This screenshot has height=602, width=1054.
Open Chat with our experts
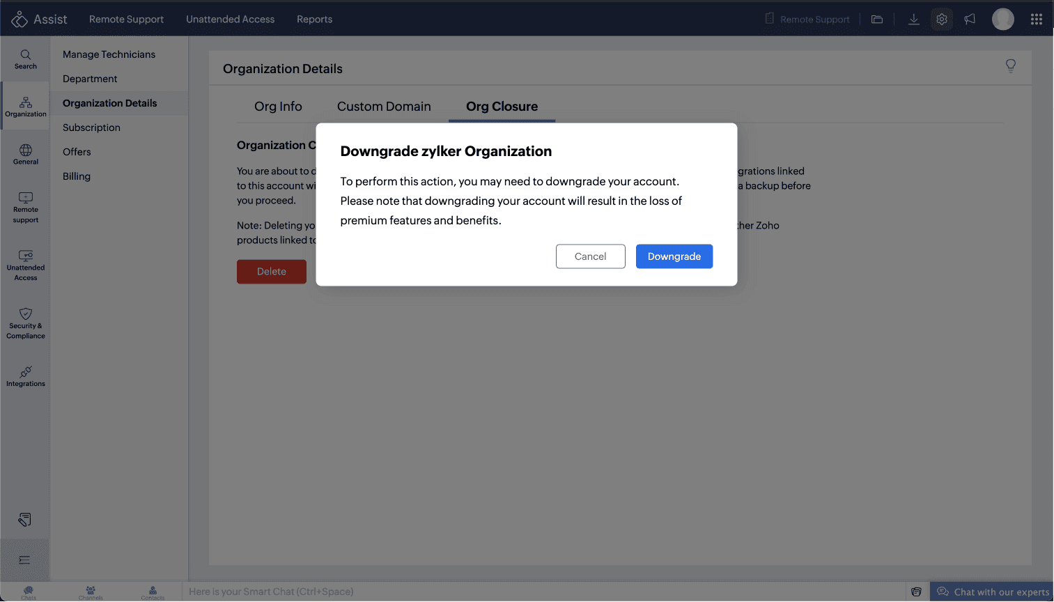[993, 592]
